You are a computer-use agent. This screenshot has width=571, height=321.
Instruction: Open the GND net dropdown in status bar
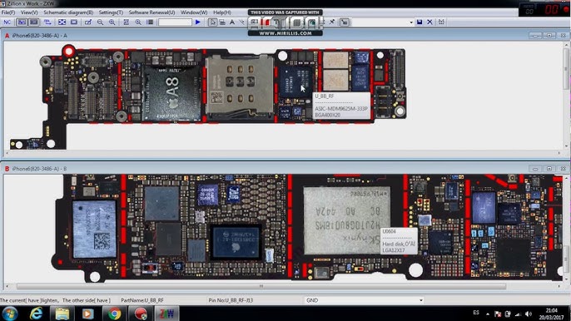pos(421,300)
